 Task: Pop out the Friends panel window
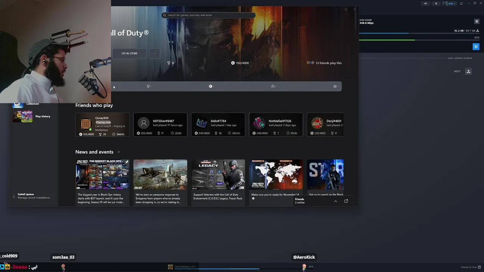pos(346,201)
